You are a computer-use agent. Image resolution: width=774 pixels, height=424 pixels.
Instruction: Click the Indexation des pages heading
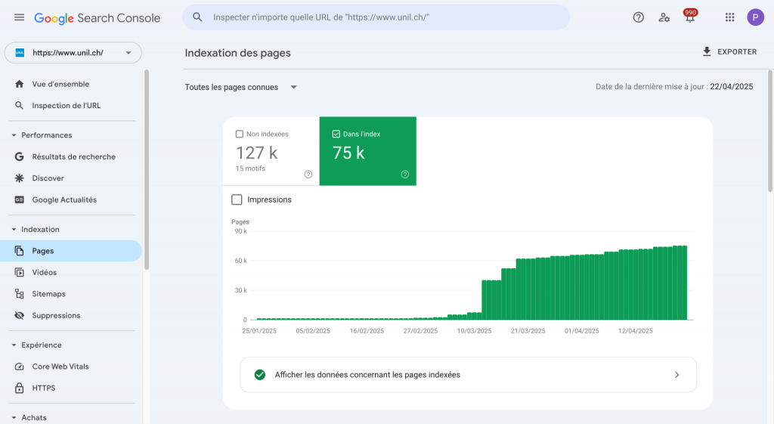coord(237,53)
